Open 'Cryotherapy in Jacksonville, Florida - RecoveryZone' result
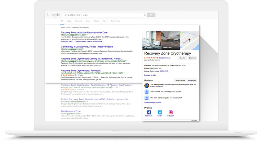This screenshot has height=141, width=262. tap(87, 47)
